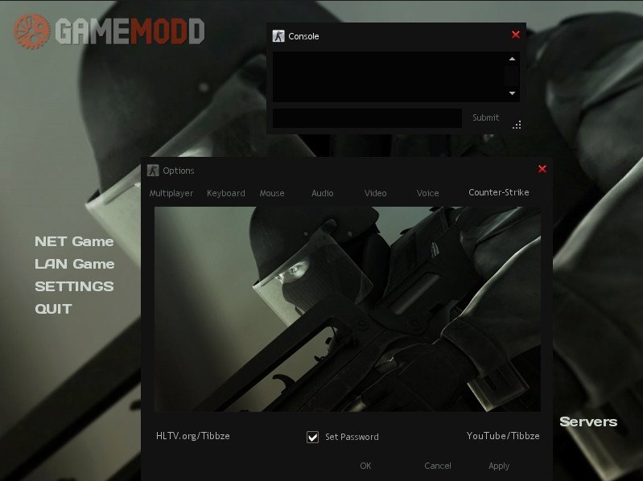Open the NET Game menu entry
This screenshot has height=481, width=643.
(x=74, y=241)
